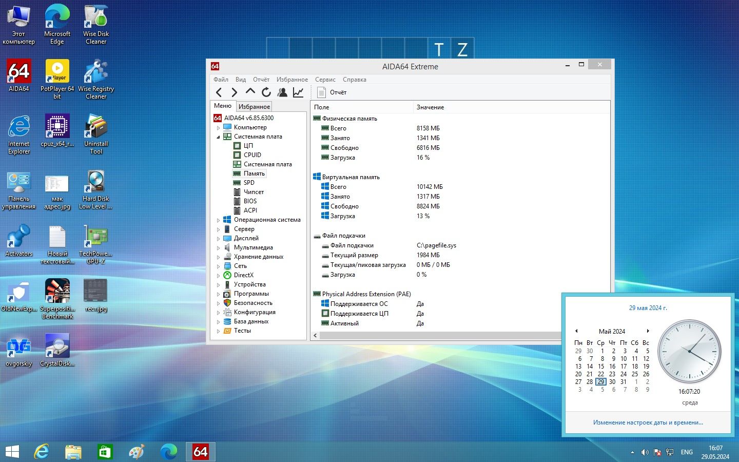Open TechPowerUp GPU-Z desktop icon
The image size is (739, 462).
95,244
